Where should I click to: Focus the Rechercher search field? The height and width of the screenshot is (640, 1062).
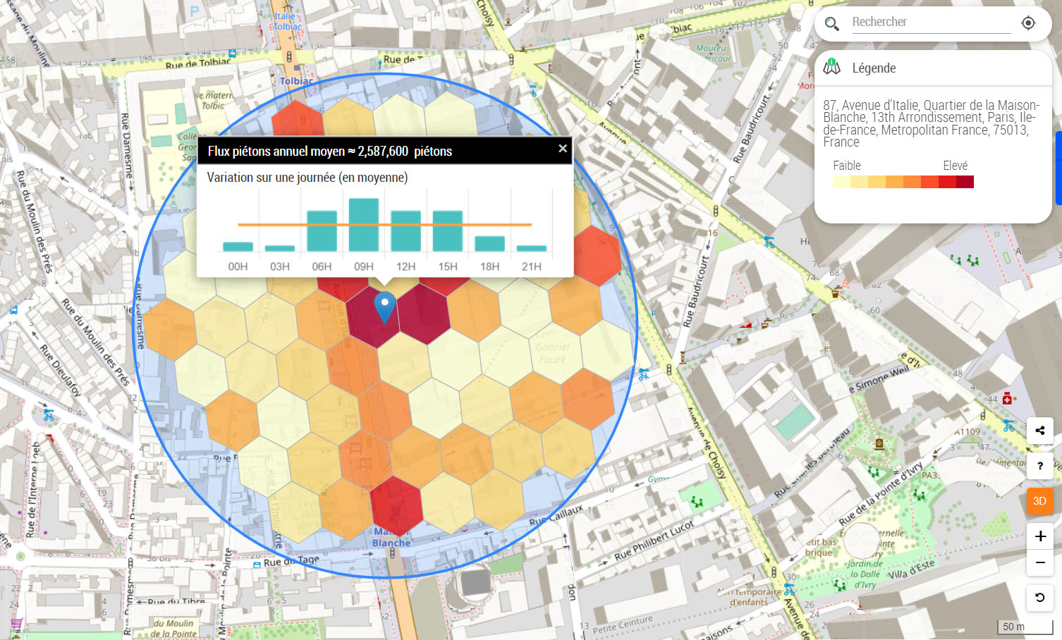[x=931, y=23]
